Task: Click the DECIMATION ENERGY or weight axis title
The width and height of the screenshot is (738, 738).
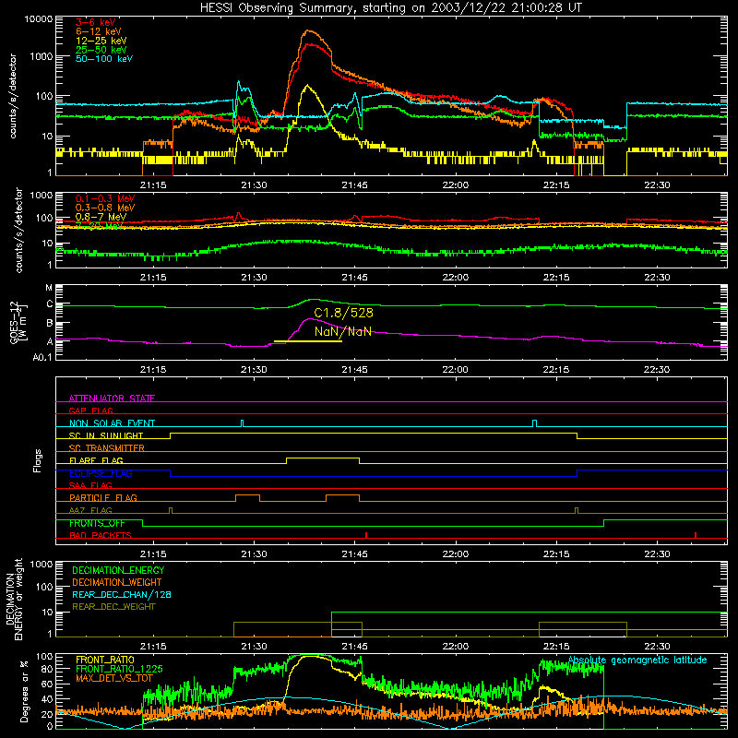Action: pos(14,599)
